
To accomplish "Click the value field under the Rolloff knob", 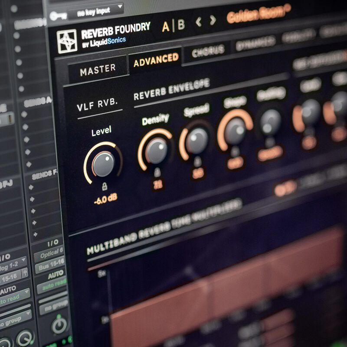I will [270, 154].
